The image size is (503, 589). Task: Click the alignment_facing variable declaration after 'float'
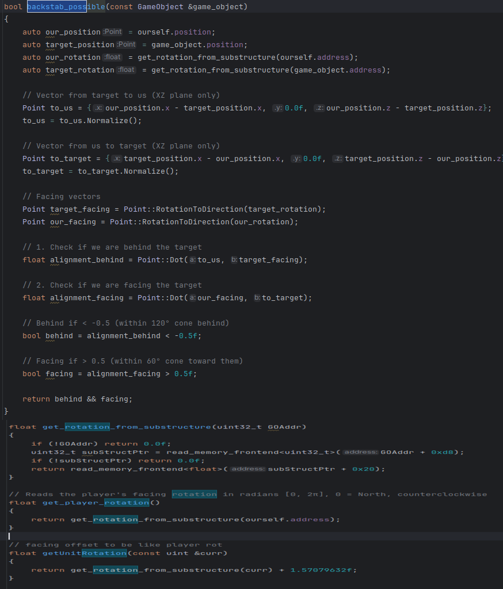87,298
